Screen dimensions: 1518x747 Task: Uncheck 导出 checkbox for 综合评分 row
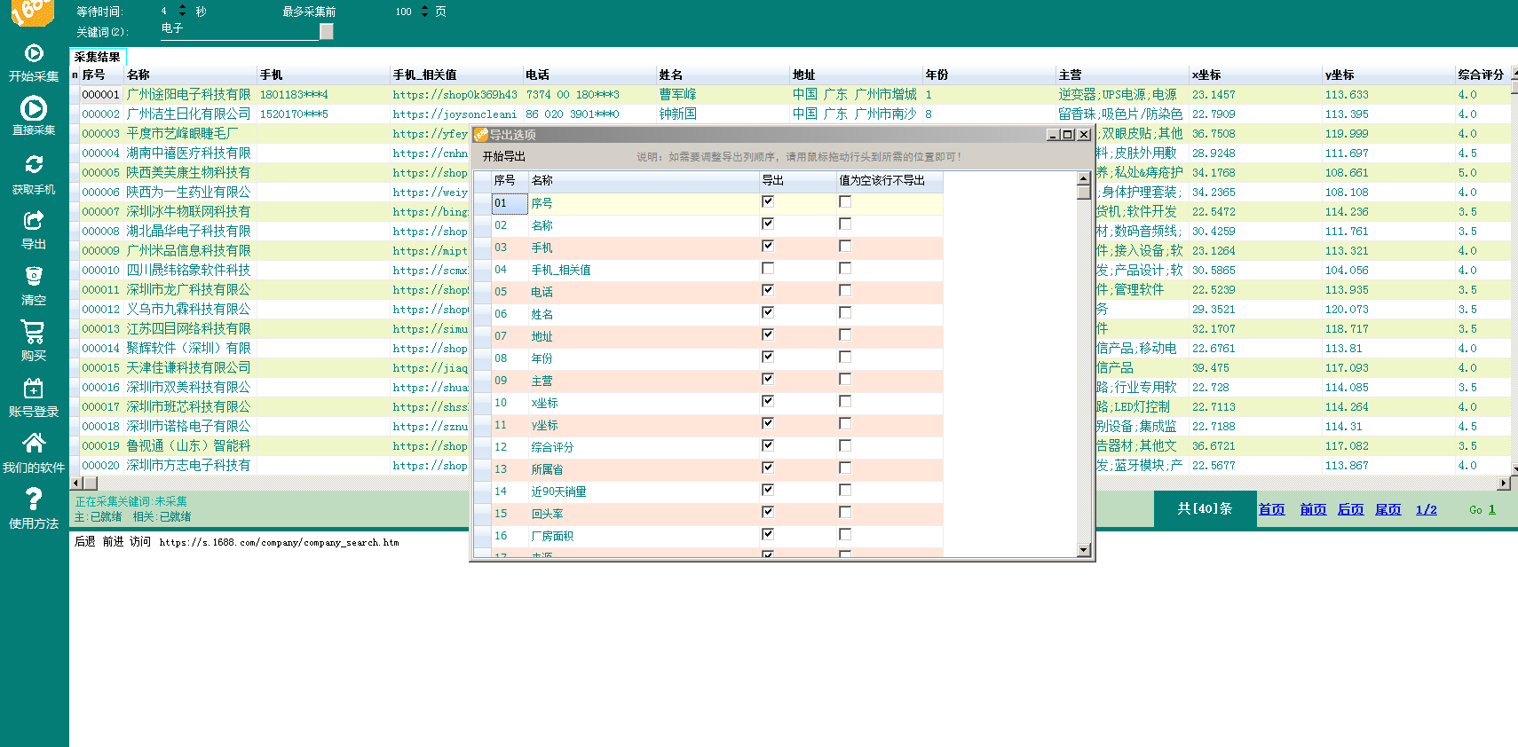point(768,445)
